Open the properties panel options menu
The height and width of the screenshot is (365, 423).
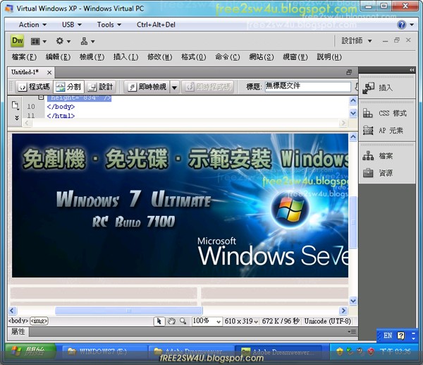(x=352, y=332)
